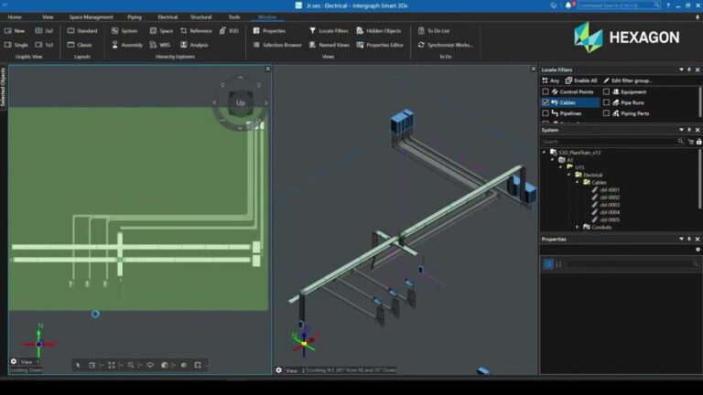Click the Command Search box

pyautogui.click(x=619, y=5)
